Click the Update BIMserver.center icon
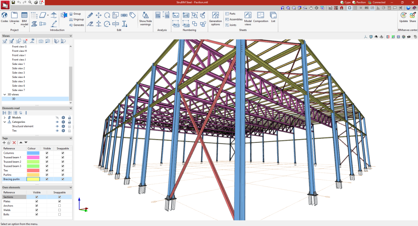This screenshot has height=226, width=418. 403,16
